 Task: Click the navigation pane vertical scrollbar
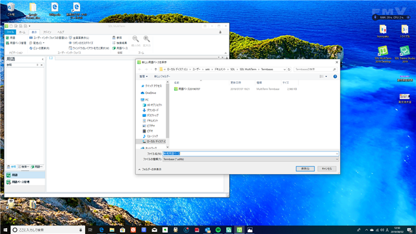(168, 114)
